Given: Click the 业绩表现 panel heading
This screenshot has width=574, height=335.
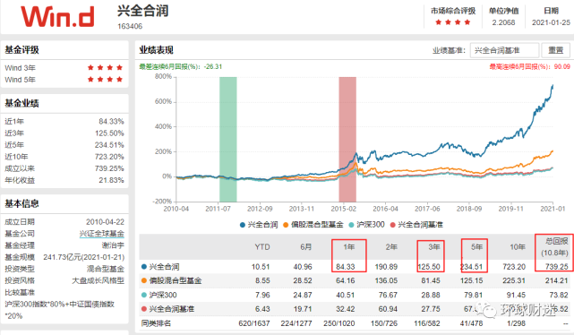Looking at the screenshot, I should click(x=157, y=50).
